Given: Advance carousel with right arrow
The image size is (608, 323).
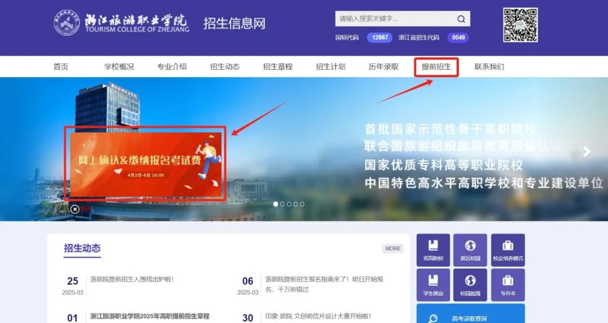Looking at the screenshot, I should coord(587,151).
